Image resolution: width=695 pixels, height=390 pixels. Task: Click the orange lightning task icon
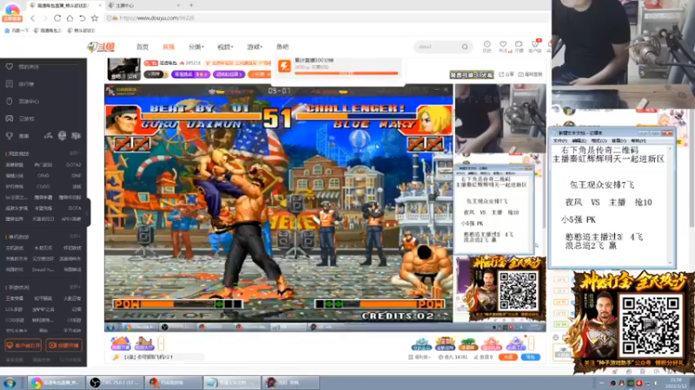pyautogui.click(x=284, y=66)
